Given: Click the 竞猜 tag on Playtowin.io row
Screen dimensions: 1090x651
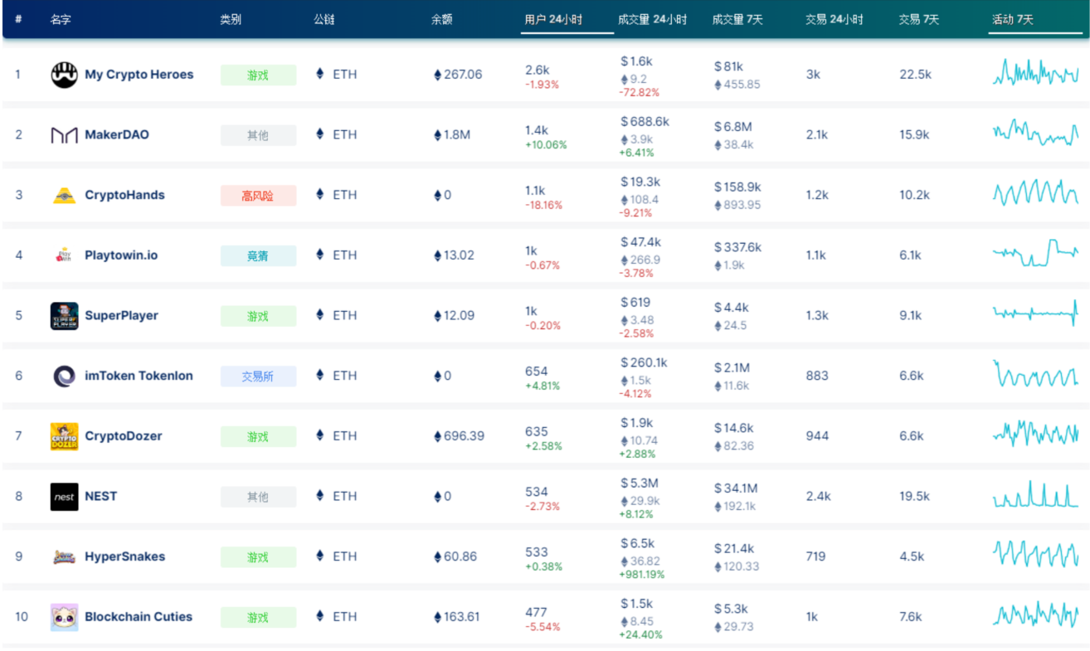Looking at the screenshot, I should [258, 256].
